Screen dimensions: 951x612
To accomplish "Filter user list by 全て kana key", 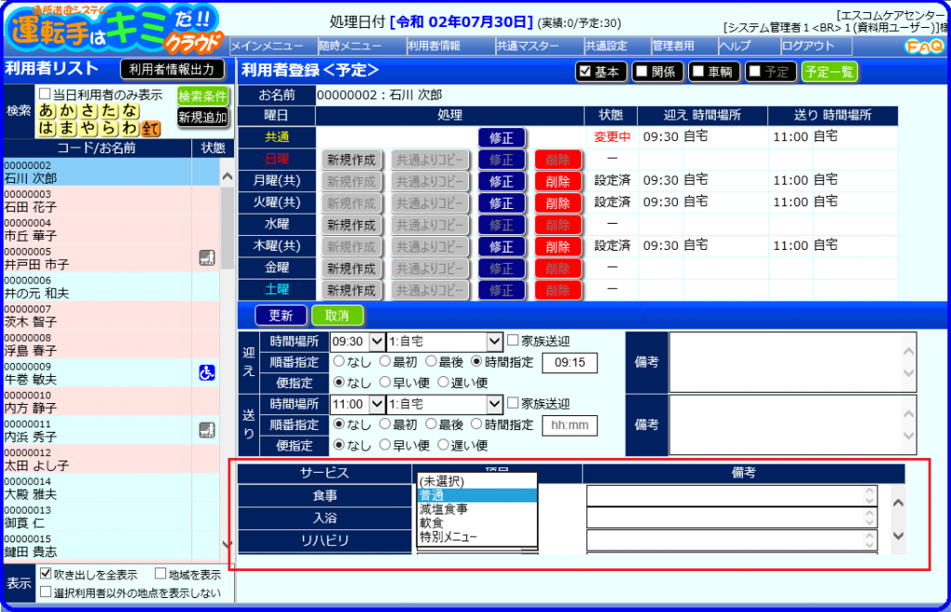I will (x=150, y=128).
